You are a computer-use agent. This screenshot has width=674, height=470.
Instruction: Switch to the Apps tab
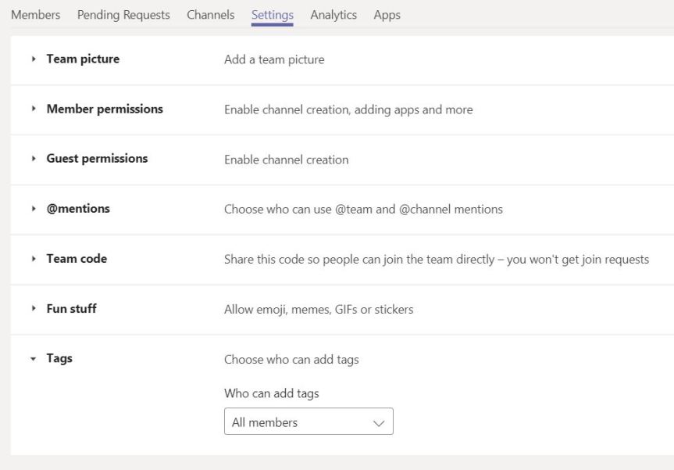pos(387,15)
